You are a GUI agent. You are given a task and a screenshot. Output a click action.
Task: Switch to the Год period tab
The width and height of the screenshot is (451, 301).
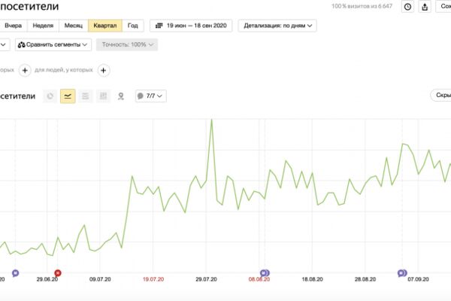pyautogui.click(x=132, y=26)
